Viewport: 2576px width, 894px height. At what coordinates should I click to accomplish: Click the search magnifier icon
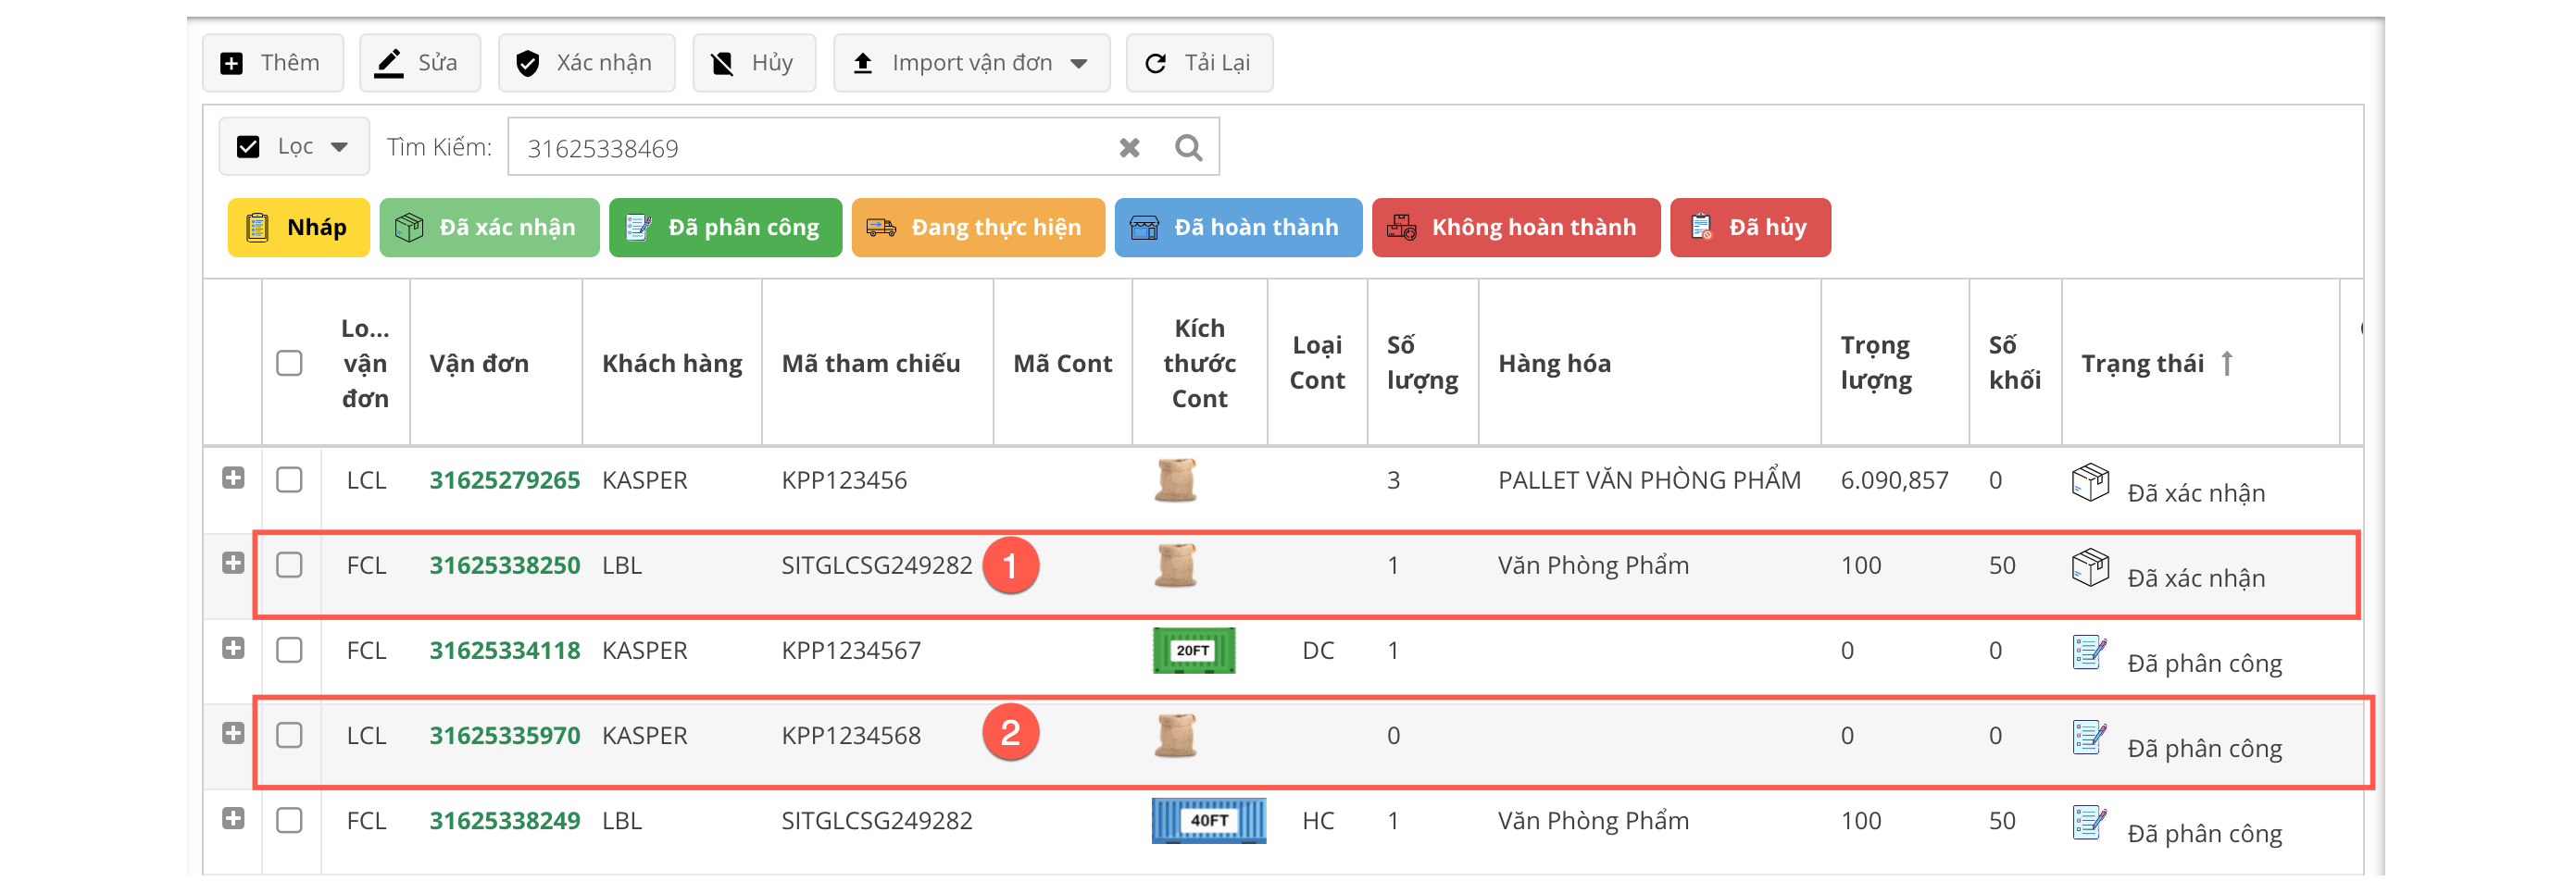(1188, 148)
